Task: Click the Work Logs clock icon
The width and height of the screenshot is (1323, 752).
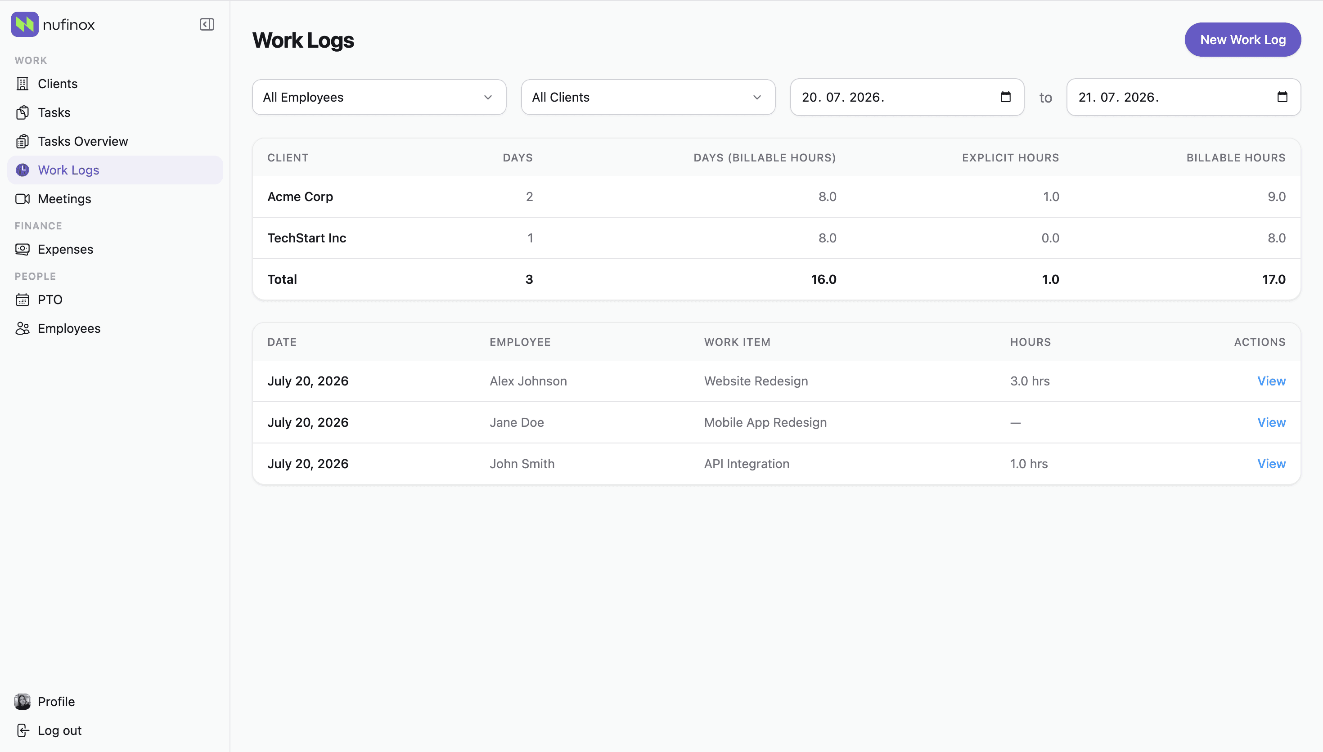Action: point(22,170)
